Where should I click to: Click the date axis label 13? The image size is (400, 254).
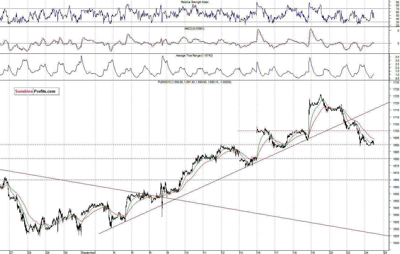[241, 252]
